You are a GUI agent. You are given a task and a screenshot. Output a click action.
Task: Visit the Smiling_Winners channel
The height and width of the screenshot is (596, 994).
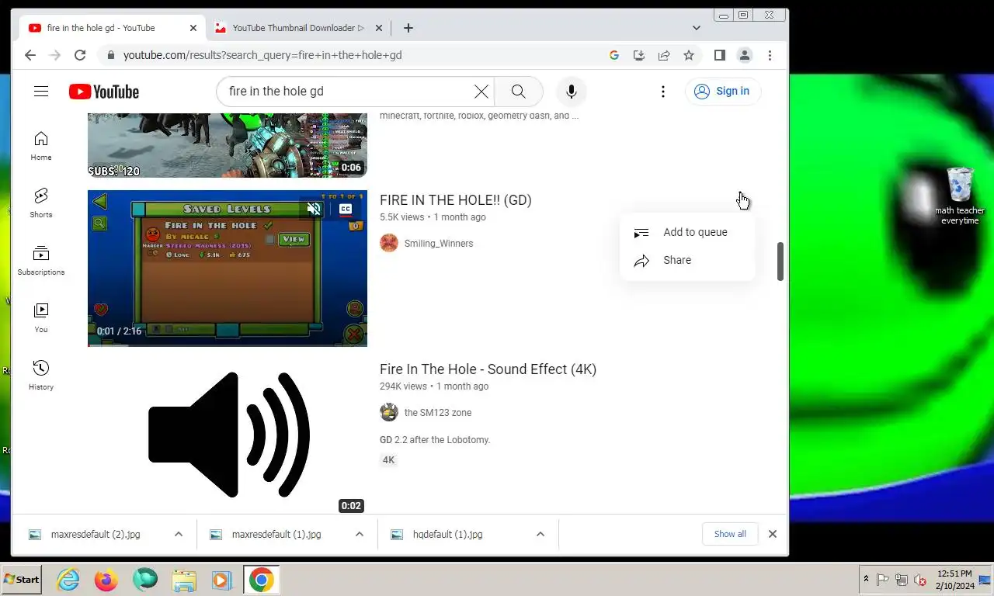click(439, 244)
